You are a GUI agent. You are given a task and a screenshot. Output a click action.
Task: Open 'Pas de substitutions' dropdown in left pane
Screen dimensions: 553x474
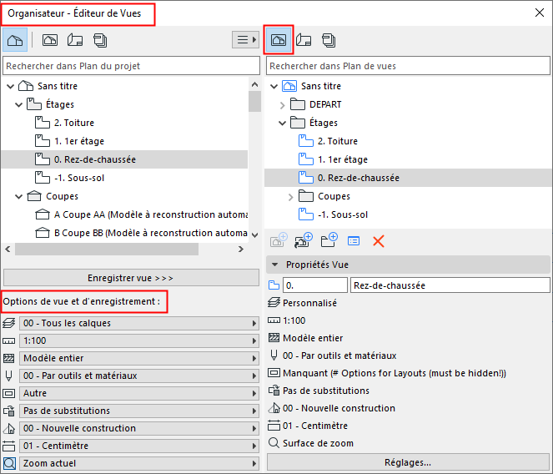coord(139,411)
